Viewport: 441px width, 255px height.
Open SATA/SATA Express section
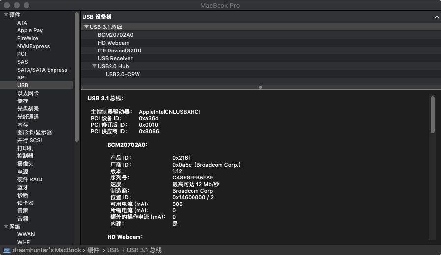[42, 70]
